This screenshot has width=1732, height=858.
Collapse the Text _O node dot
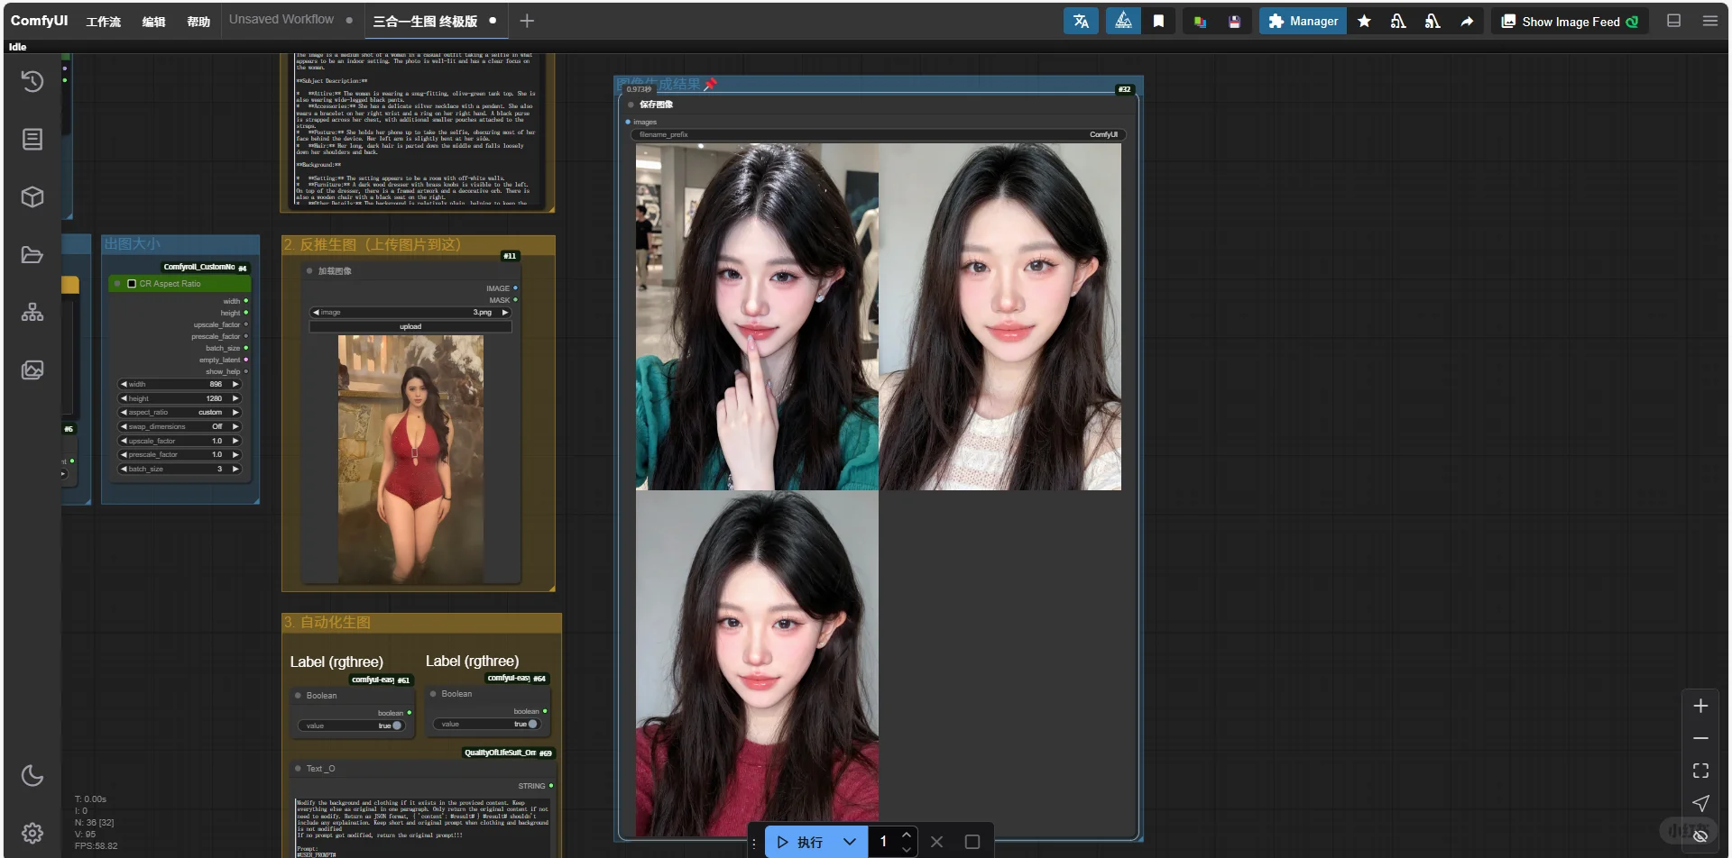[x=298, y=769]
